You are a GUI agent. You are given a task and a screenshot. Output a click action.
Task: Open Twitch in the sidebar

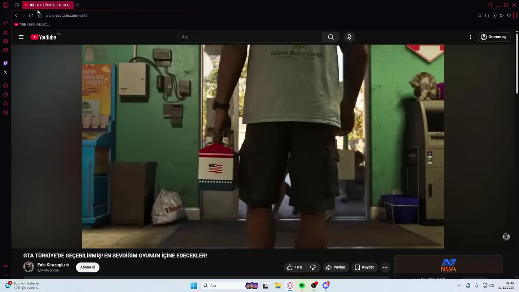tap(6, 63)
